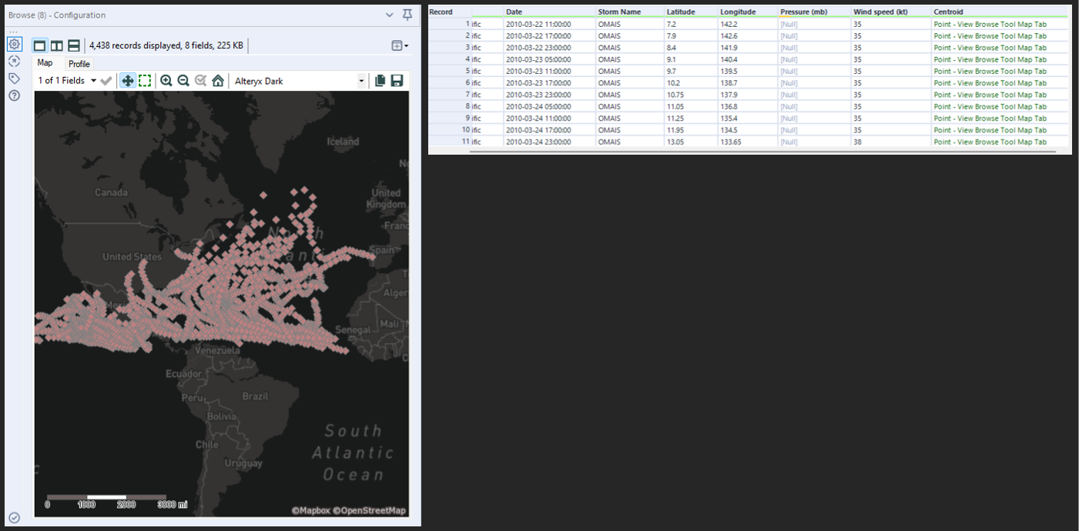This screenshot has height=531, width=1079.
Task: Switch to stacked top-bottom view
Action: pos(74,46)
